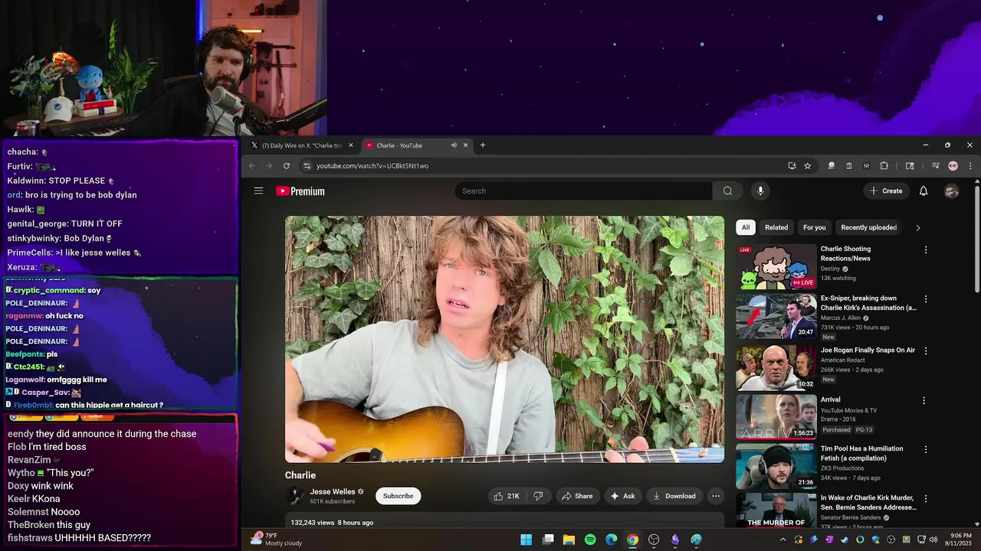This screenshot has height=551, width=981.
Task: Open Tim Pool Humiliation Fetish video title
Action: click(861, 453)
